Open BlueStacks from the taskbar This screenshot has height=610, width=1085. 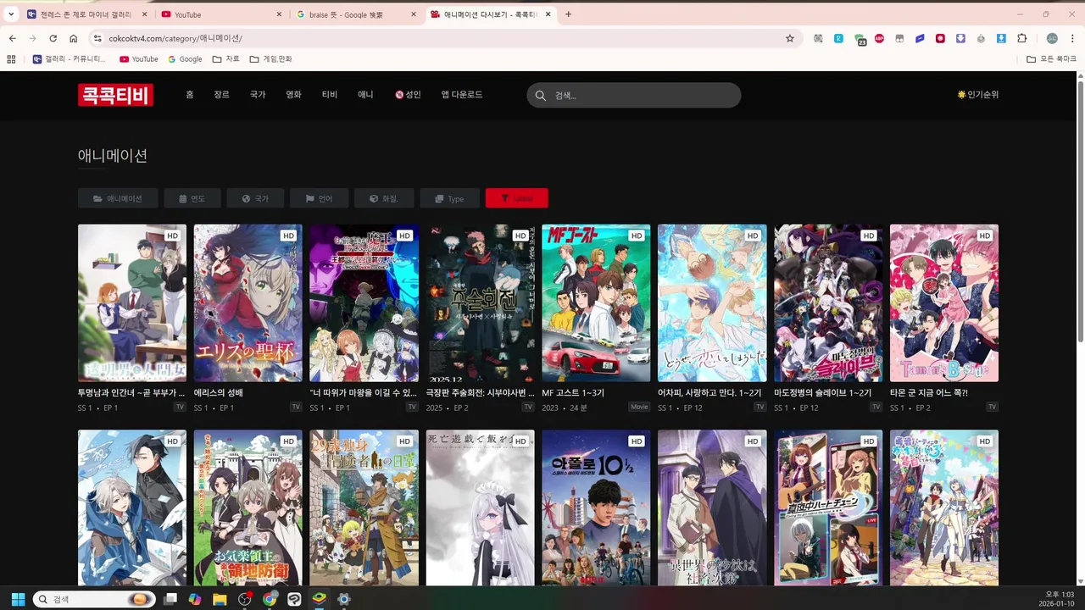point(319,599)
